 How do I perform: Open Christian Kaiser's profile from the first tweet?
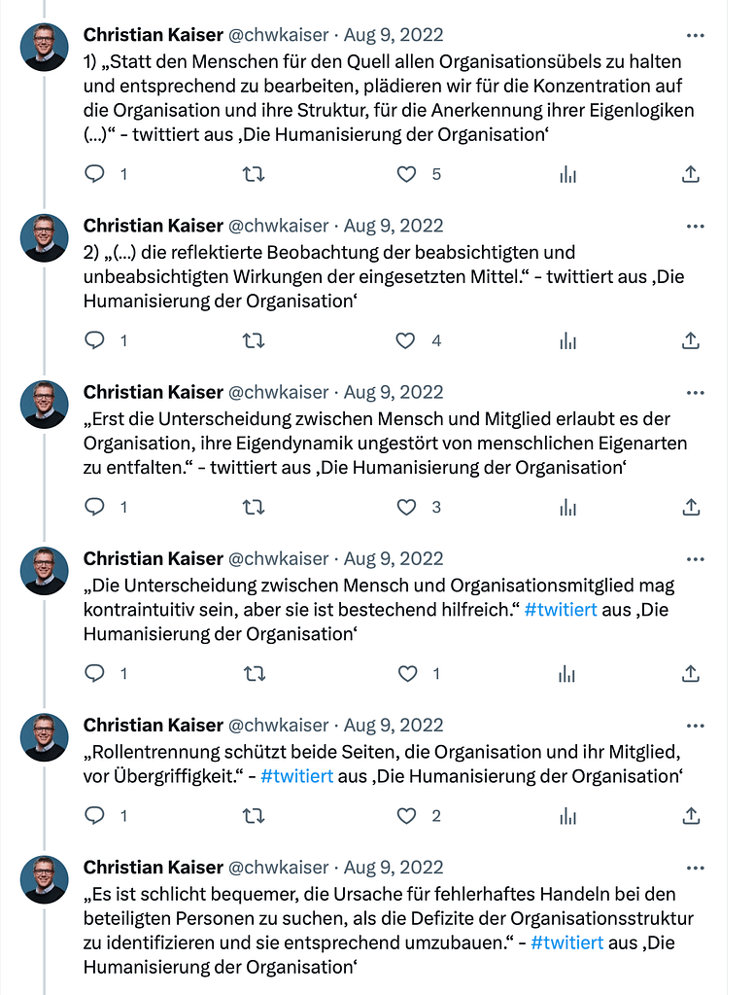[152, 35]
